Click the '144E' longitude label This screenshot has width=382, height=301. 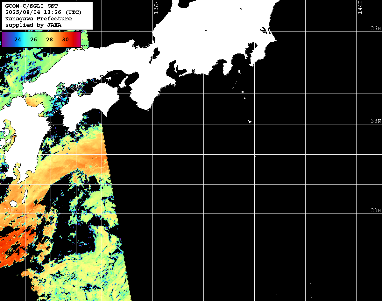[x=360, y=7]
